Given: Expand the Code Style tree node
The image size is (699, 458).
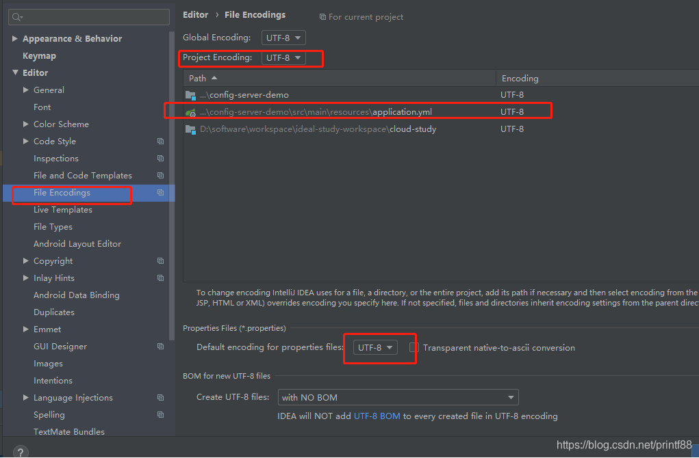Looking at the screenshot, I should click(26, 141).
